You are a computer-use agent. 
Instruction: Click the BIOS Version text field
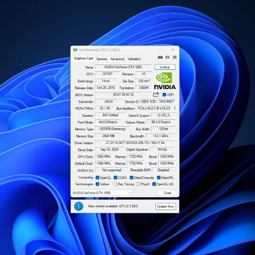pos(123,94)
